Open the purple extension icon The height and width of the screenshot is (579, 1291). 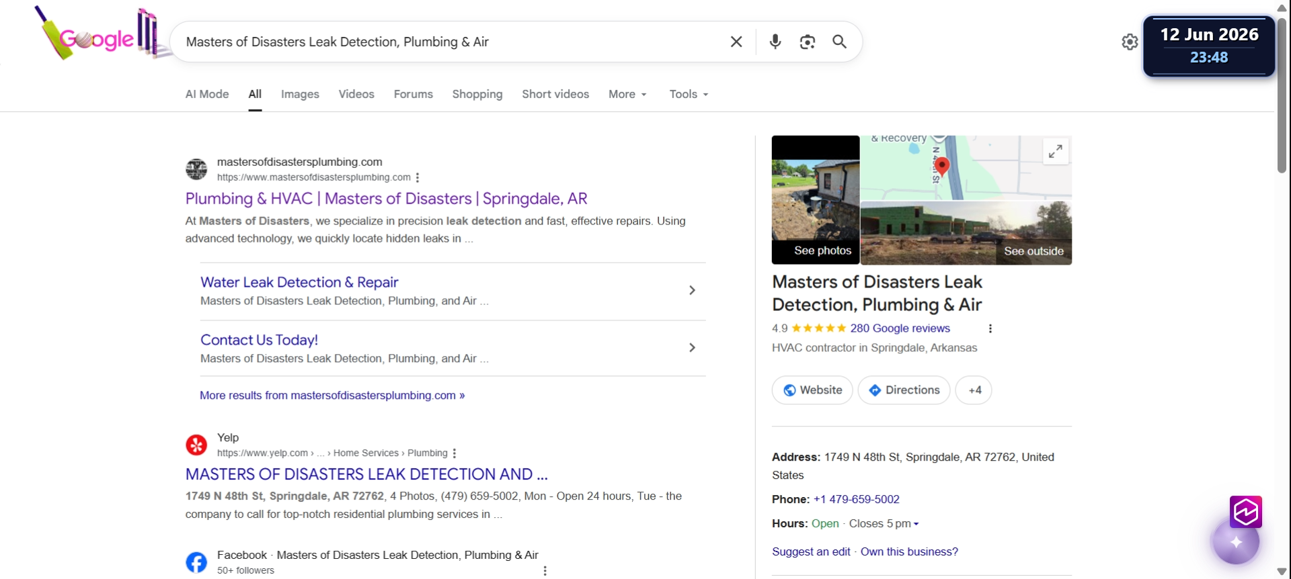[x=1245, y=512]
